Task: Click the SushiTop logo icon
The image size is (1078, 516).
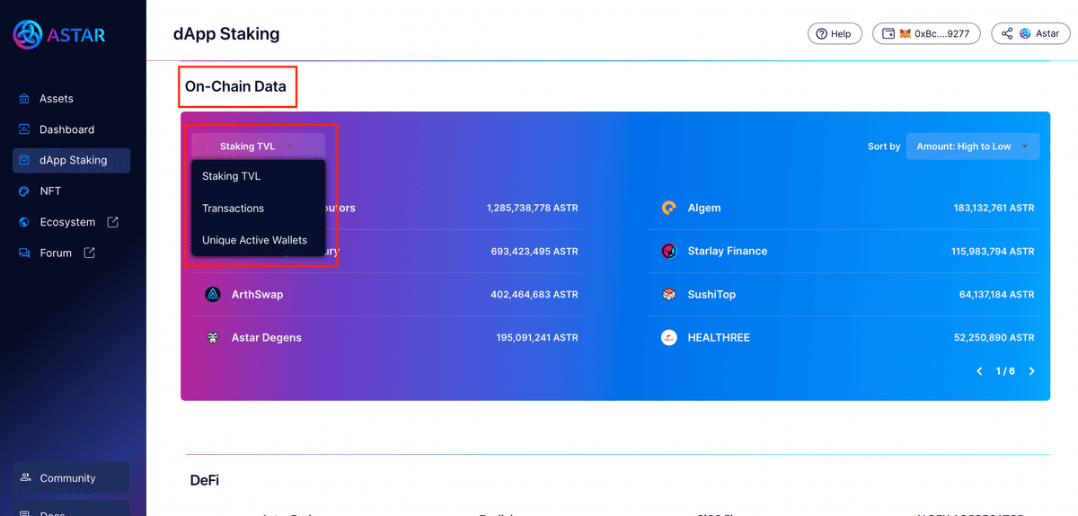Action: point(668,295)
